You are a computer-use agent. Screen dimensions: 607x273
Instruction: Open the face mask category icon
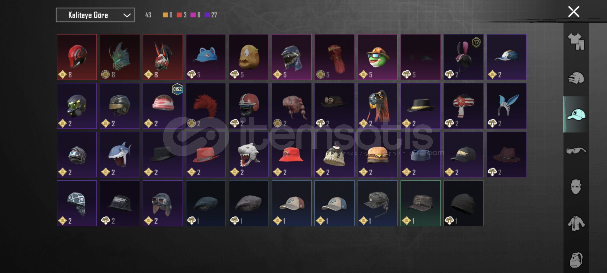tap(576, 187)
